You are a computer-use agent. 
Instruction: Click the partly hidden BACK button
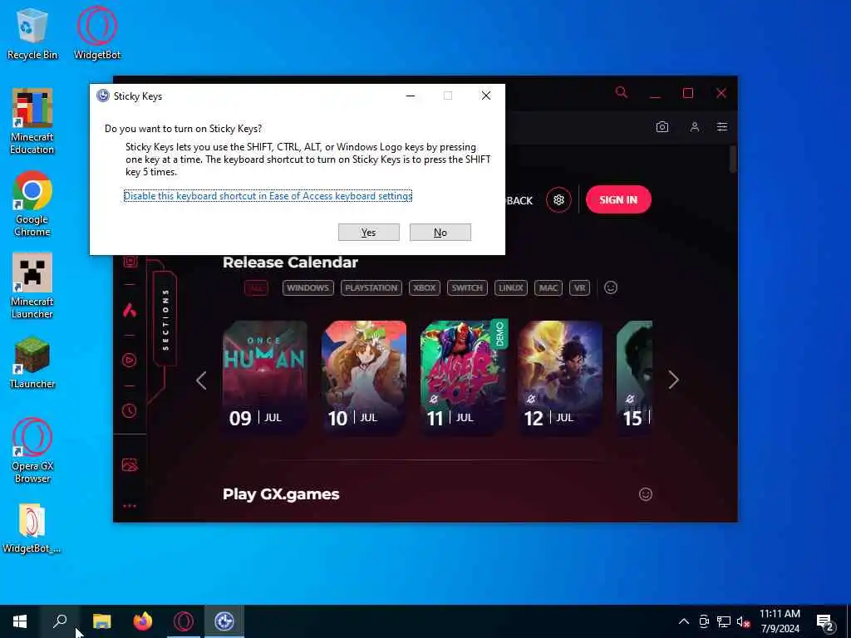coord(519,200)
